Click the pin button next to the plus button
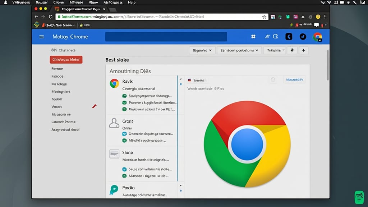The width and height of the screenshot is (368, 207). pyautogui.click(x=292, y=50)
